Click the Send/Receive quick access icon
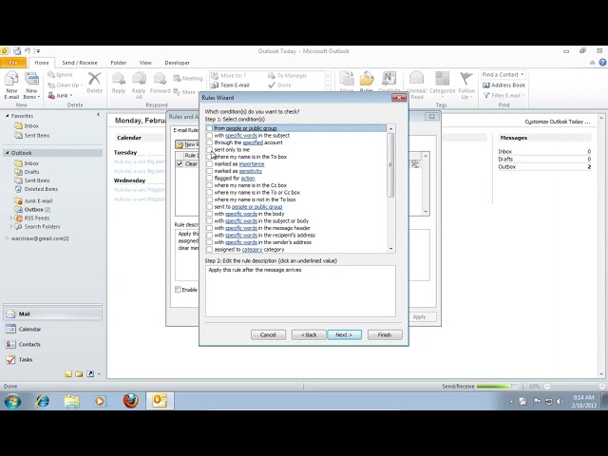608x456 pixels. (17, 50)
